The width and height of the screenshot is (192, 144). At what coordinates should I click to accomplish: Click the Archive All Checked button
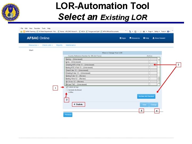pos(146,96)
